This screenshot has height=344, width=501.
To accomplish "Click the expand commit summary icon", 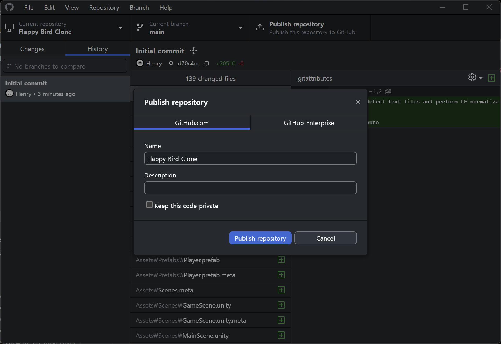I will (194, 51).
